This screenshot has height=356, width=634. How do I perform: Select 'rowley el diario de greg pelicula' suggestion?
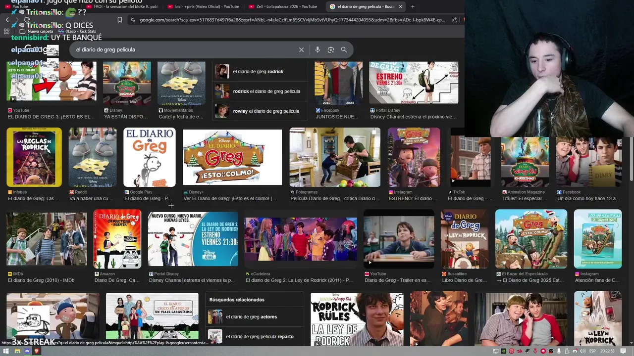260,111
